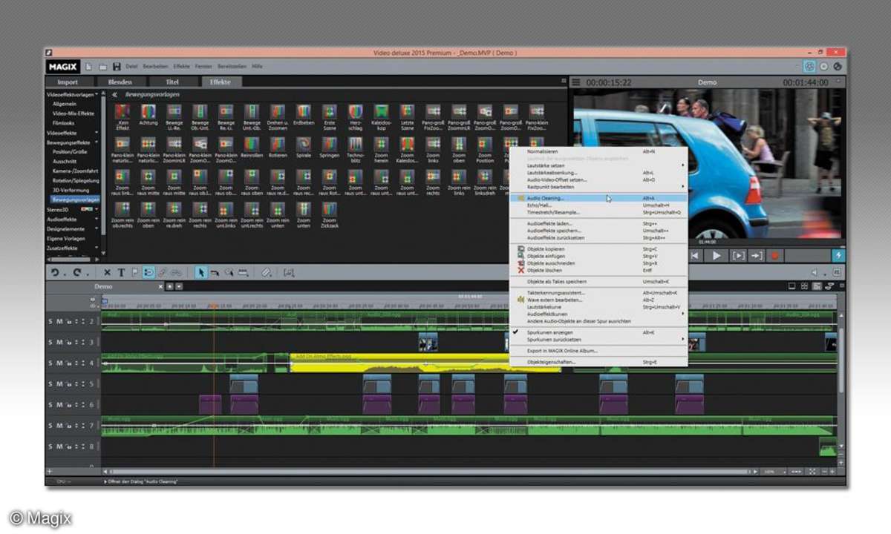Click the undo arrow in edit toolbar
This screenshot has width=891, height=534.
pyautogui.click(x=56, y=273)
